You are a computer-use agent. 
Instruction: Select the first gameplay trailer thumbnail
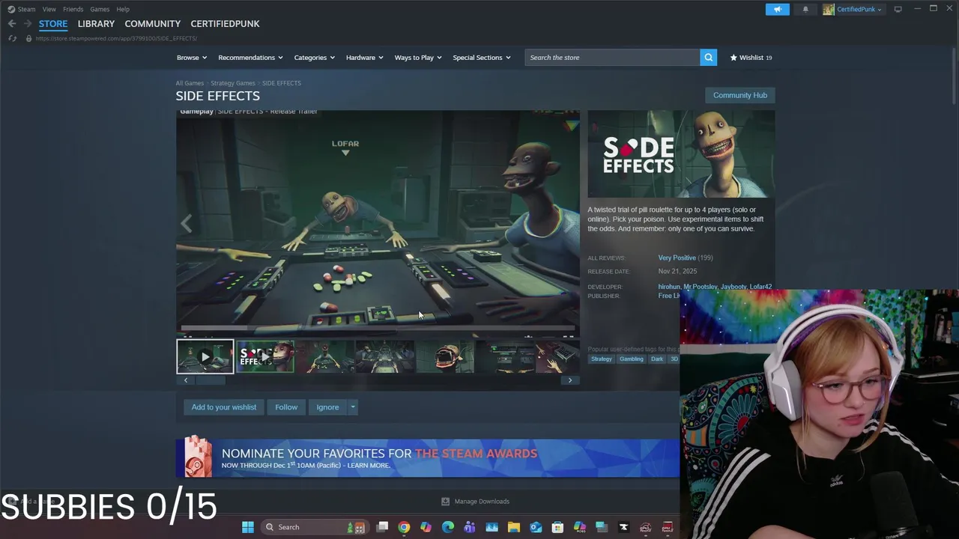[x=205, y=356]
